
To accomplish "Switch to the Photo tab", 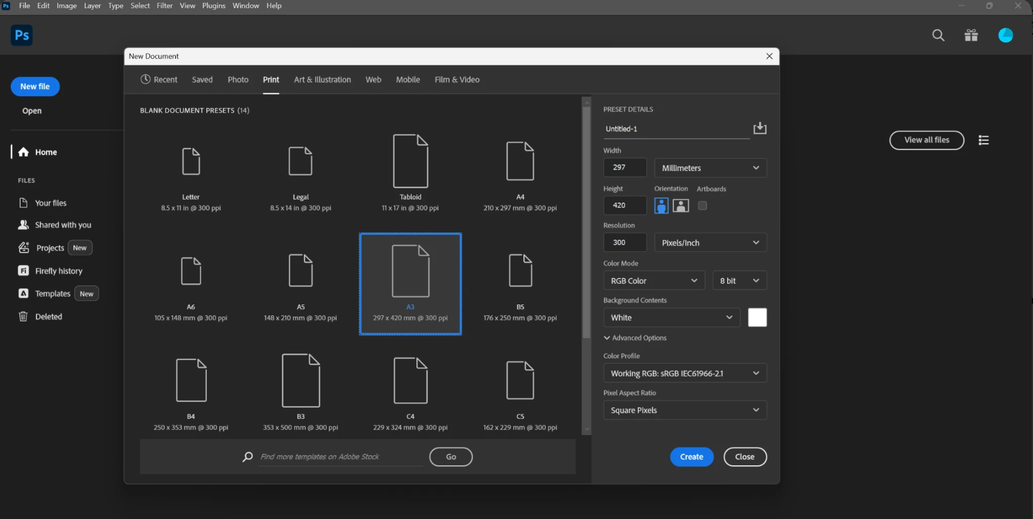I will click(x=238, y=80).
